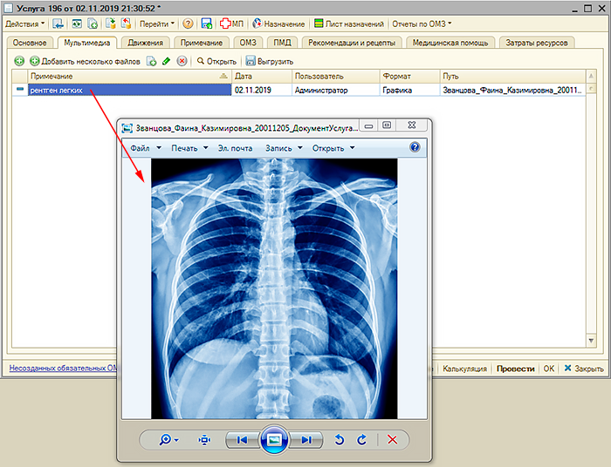The image size is (611, 467).
Task: Rotate the image counterclockwise
Action: 340,441
